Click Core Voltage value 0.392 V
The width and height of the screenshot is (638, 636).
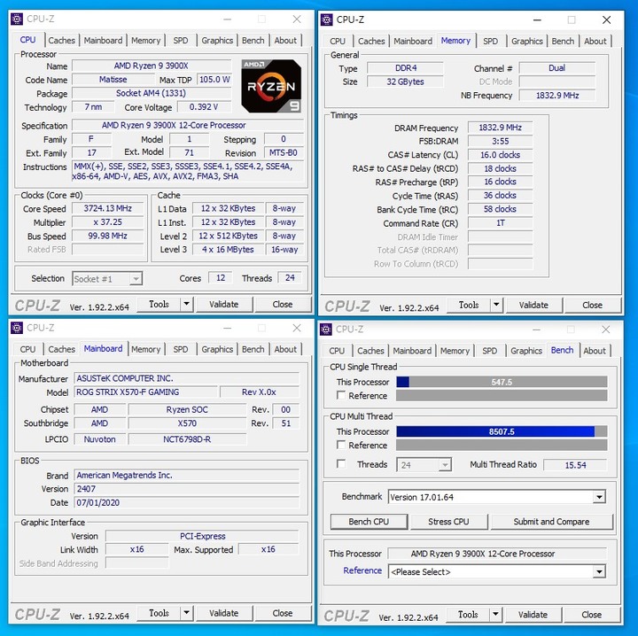204,107
